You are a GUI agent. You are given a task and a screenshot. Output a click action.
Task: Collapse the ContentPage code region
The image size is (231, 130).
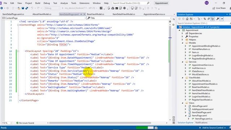pyautogui.click(x=18, y=25)
